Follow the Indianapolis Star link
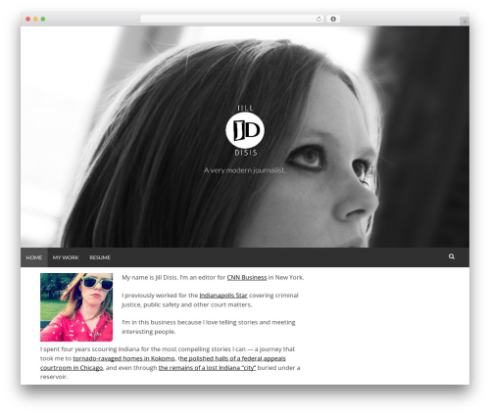 click(x=223, y=296)
